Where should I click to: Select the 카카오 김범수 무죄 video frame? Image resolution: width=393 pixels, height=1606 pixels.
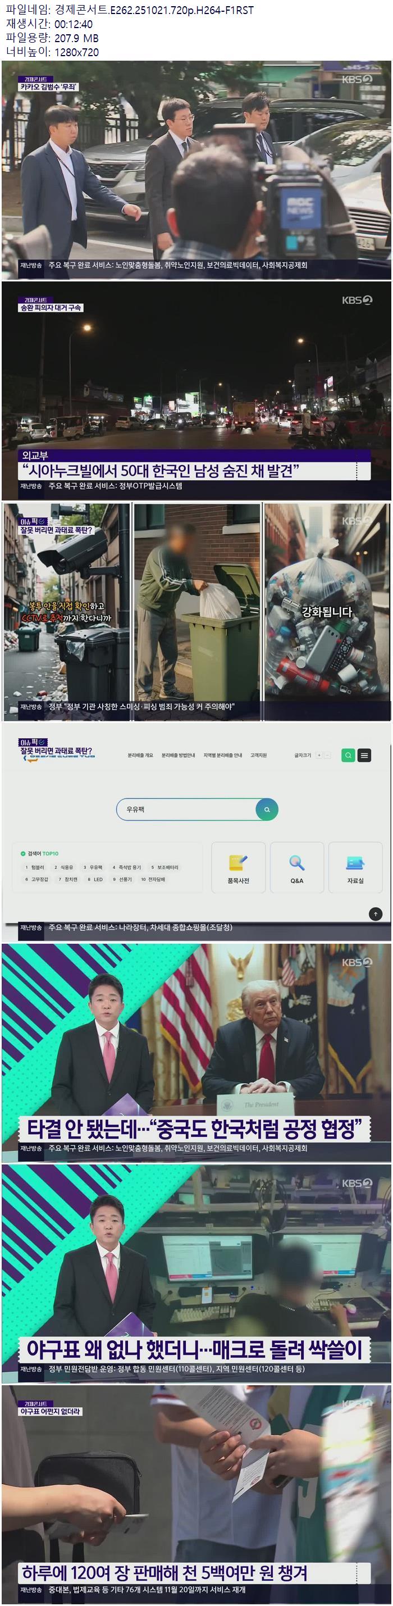click(x=196, y=170)
